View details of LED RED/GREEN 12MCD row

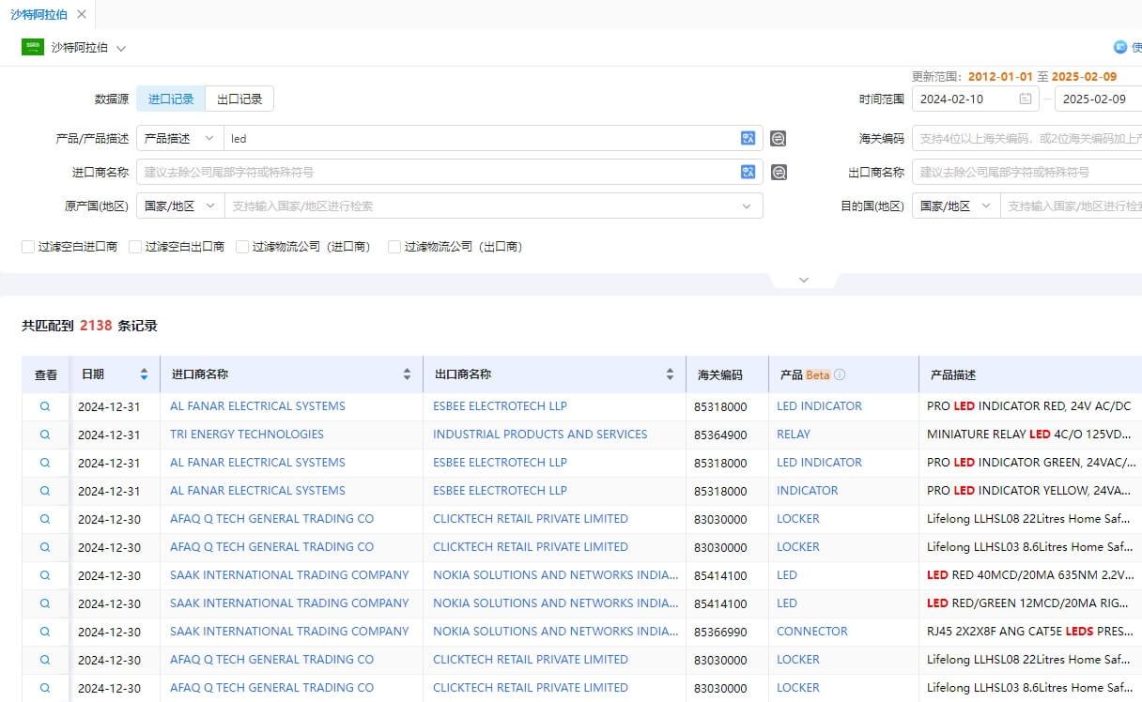44,603
